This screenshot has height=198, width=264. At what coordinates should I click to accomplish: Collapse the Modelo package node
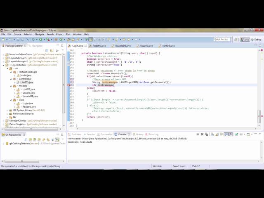pos(11,86)
